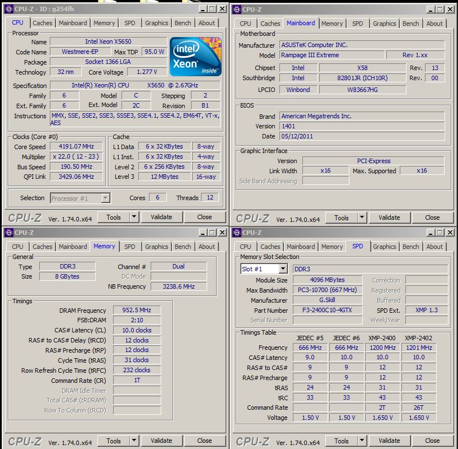Click the southbridge value 82801JR (ICH10R)
The height and width of the screenshot is (449, 458).
(x=362, y=78)
